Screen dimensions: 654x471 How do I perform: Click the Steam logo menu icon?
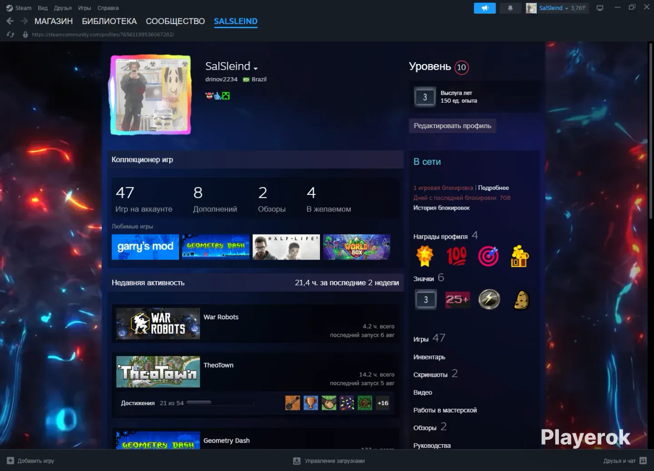[9, 8]
